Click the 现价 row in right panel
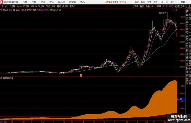The height and width of the screenshot is (123, 191). (188, 51)
